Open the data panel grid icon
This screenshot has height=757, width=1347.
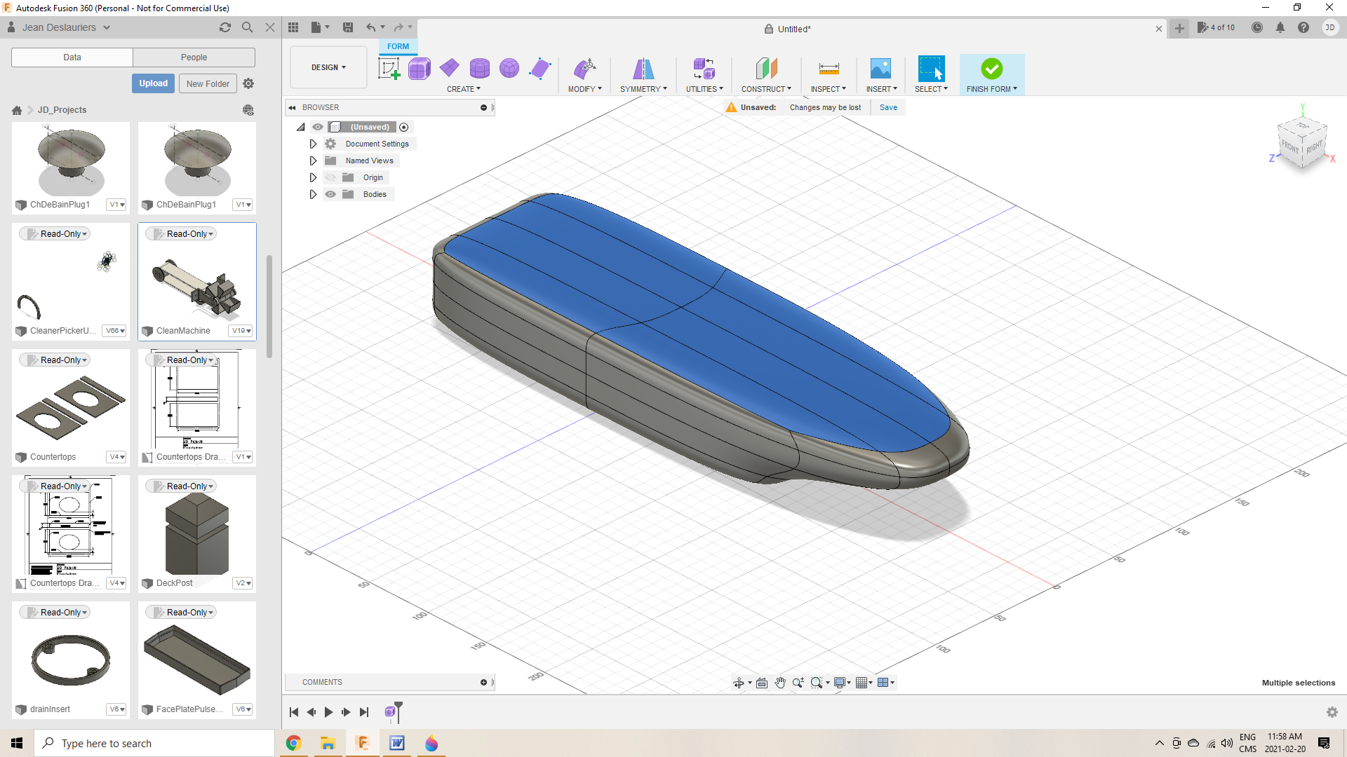293,27
